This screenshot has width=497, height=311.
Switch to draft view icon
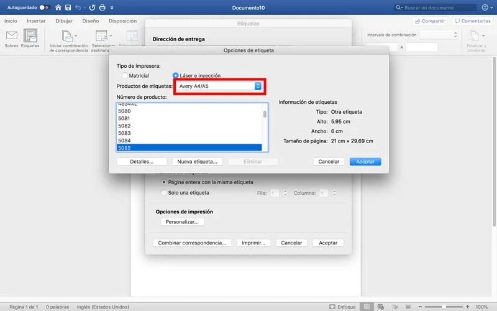coord(408,307)
